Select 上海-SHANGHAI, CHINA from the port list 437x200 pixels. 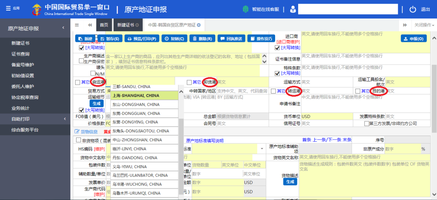[x=144, y=96]
